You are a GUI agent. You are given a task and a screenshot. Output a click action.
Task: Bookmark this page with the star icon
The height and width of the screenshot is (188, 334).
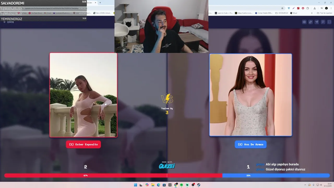tap(282, 8)
